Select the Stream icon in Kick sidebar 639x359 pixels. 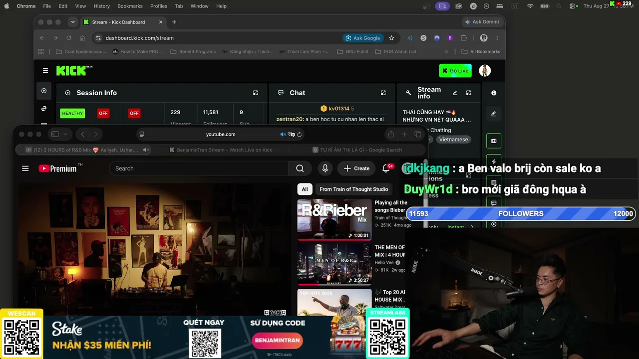click(44, 91)
